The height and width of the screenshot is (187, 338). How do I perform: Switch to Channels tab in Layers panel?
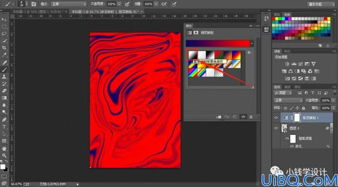coord(287,87)
